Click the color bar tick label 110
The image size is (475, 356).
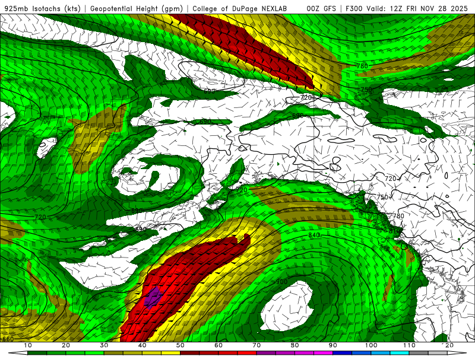409,345
